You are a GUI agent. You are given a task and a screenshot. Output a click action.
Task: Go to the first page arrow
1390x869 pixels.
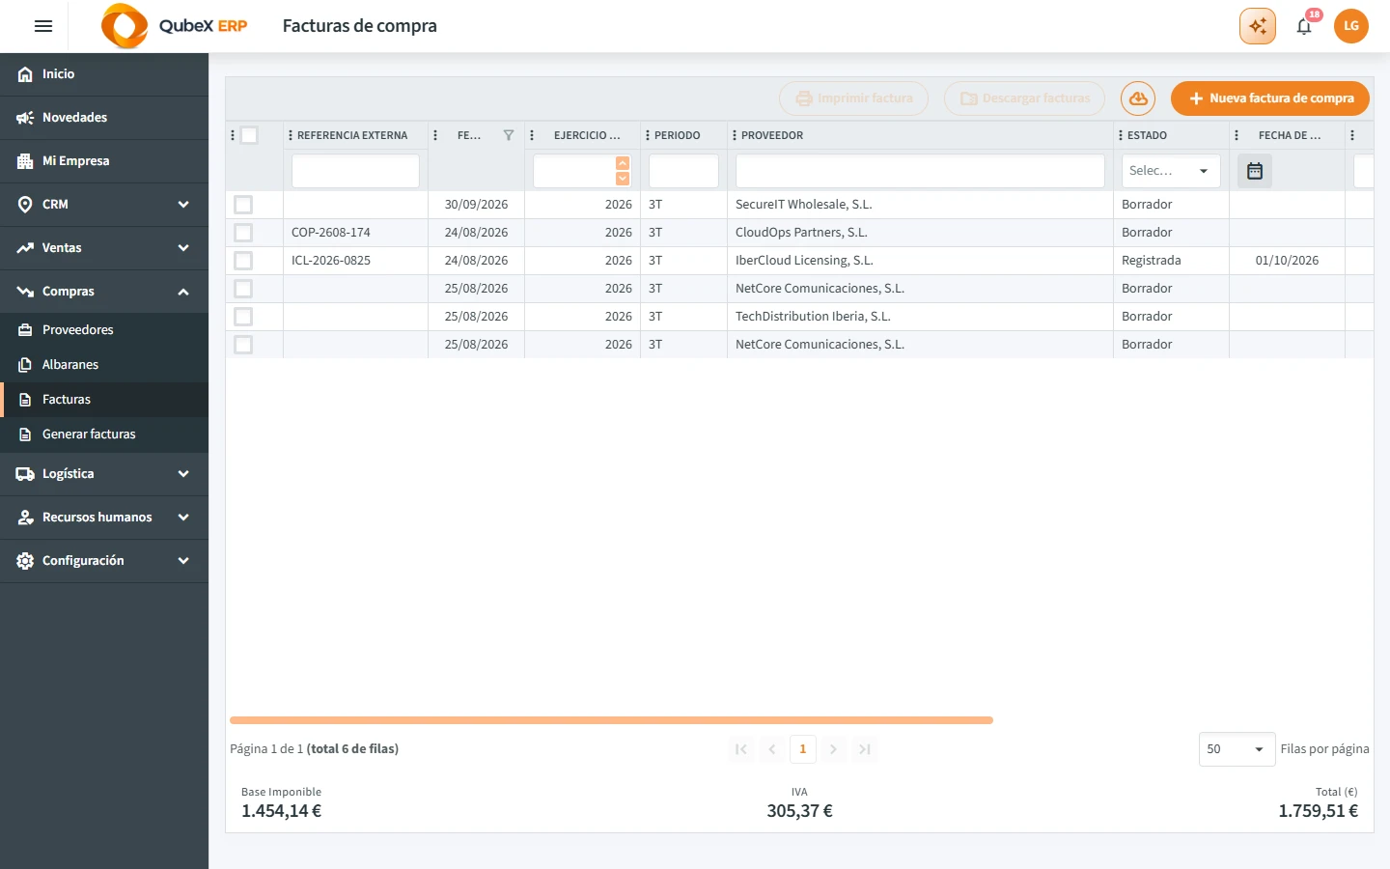[741, 749]
